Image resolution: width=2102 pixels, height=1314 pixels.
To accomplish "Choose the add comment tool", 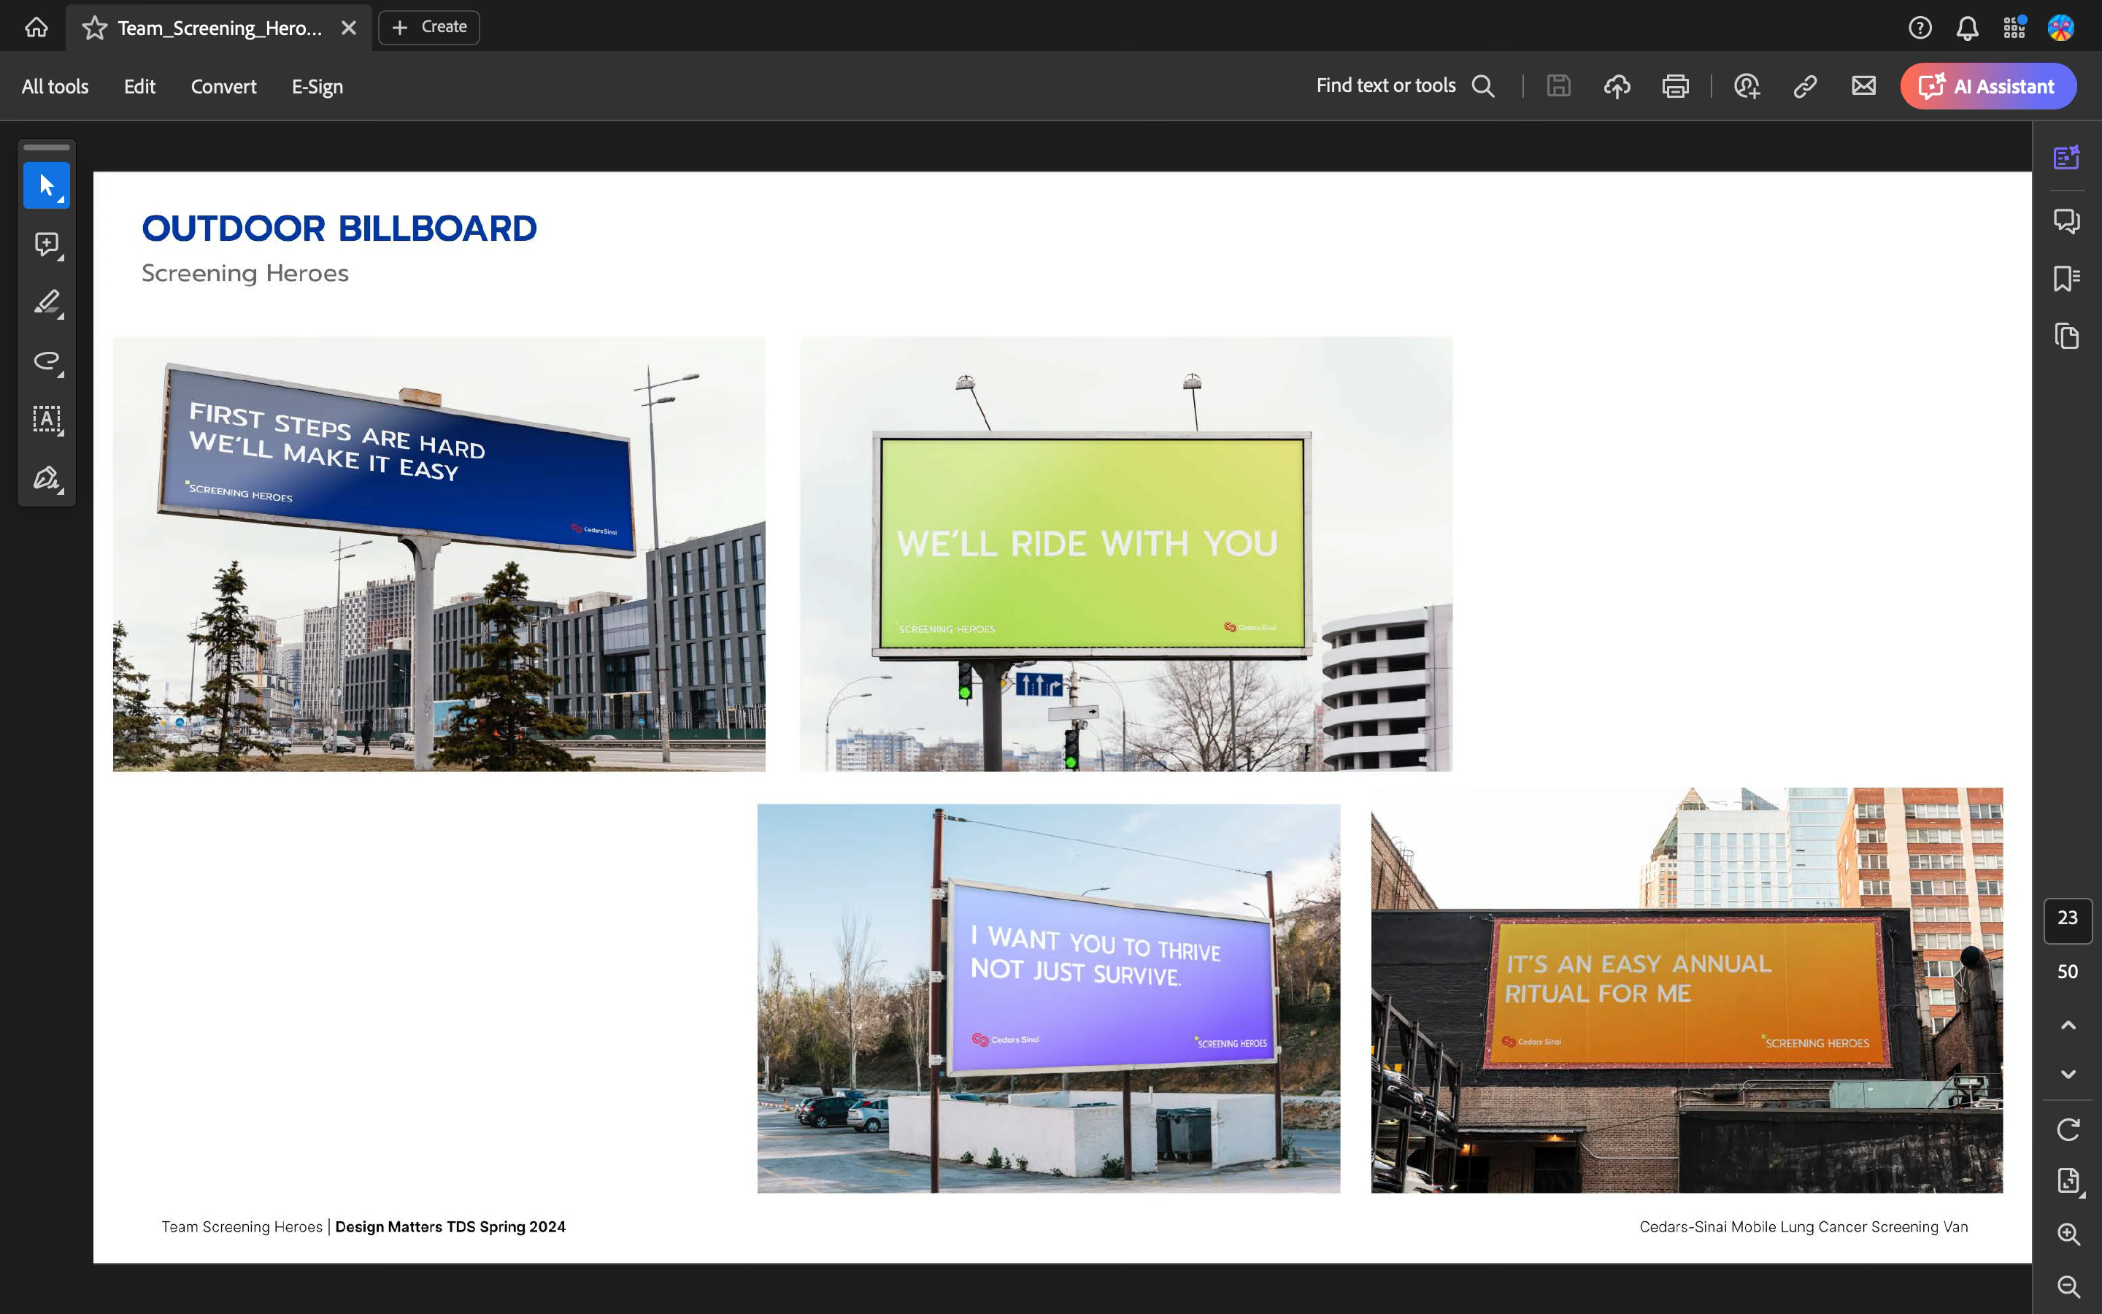I will tap(46, 245).
